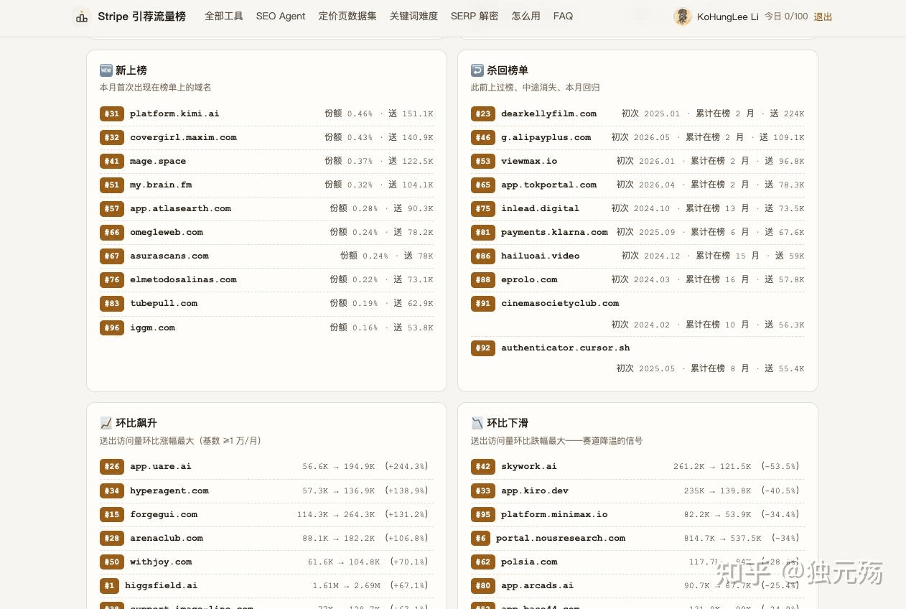Image resolution: width=906 pixels, height=609 pixels.
Task: Open the 怎么用 page
Action: coord(526,16)
